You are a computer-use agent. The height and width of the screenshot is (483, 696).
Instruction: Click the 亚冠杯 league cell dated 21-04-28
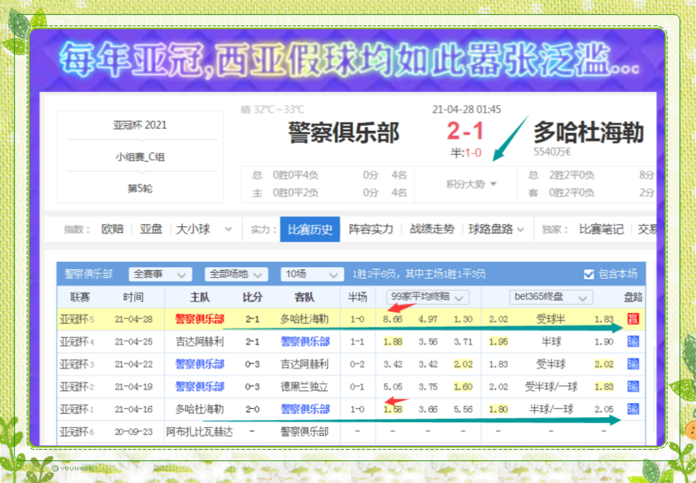pyautogui.click(x=77, y=319)
